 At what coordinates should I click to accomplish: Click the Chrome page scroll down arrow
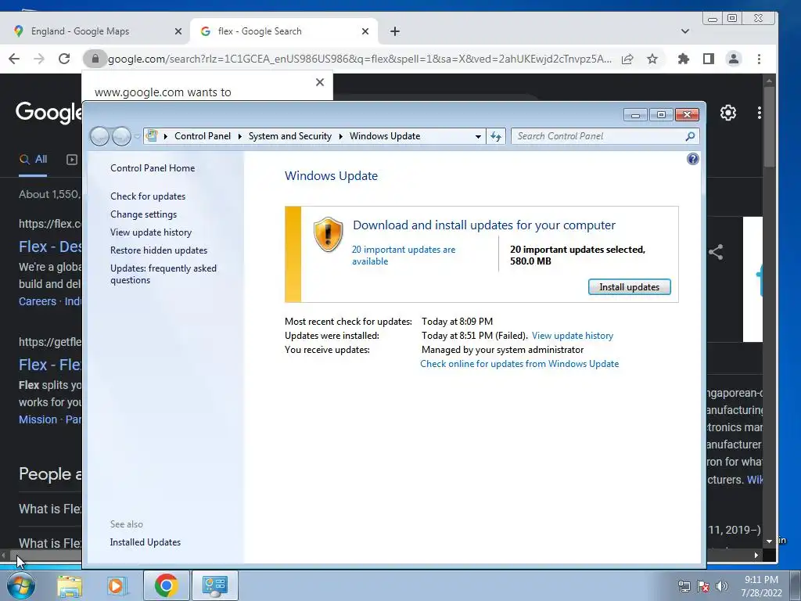tap(770, 541)
